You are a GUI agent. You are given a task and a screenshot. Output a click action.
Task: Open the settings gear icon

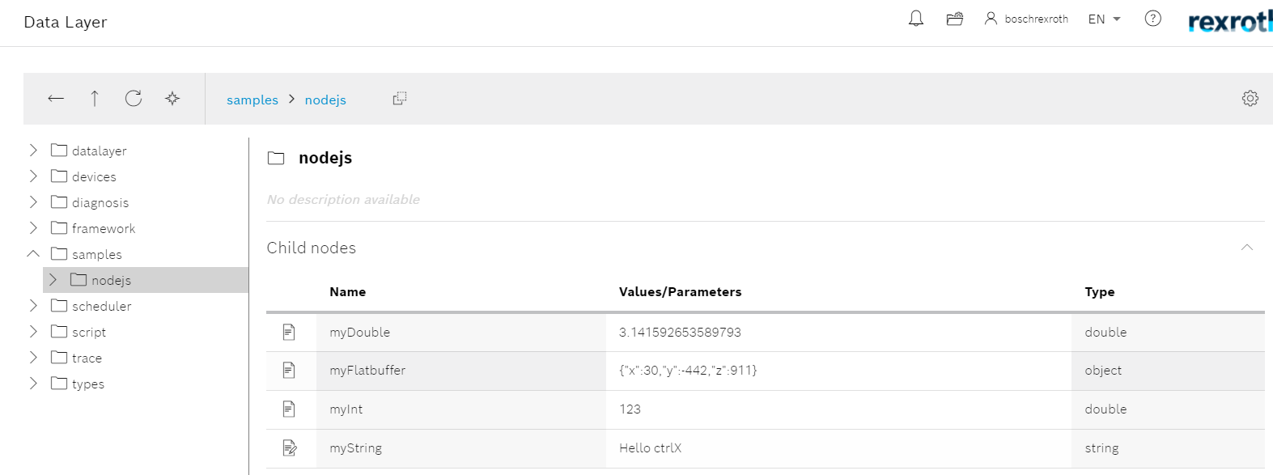click(x=1250, y=97)
